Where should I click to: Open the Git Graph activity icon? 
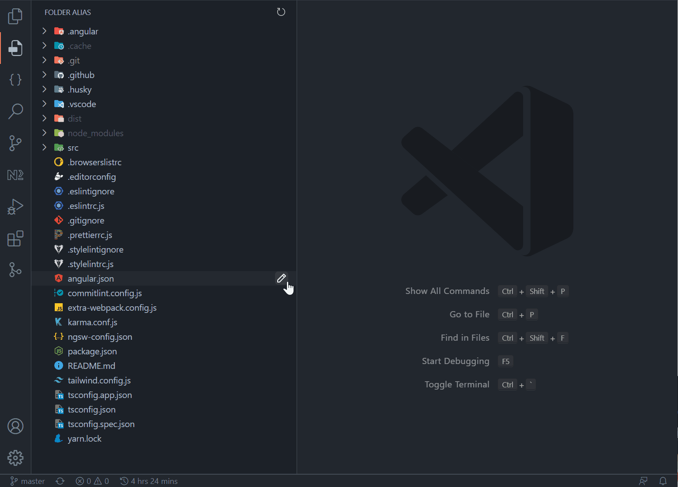click(15, 270)
